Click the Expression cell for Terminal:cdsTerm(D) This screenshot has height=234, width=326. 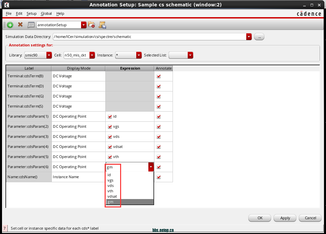(x=130, y=86)
